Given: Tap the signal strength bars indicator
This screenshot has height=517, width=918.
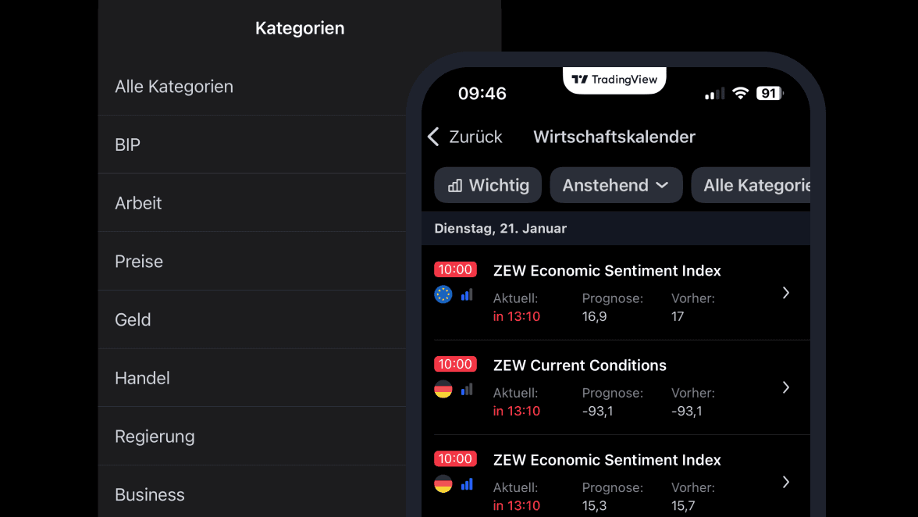Looking at the screenshot, I should point(713,93).
